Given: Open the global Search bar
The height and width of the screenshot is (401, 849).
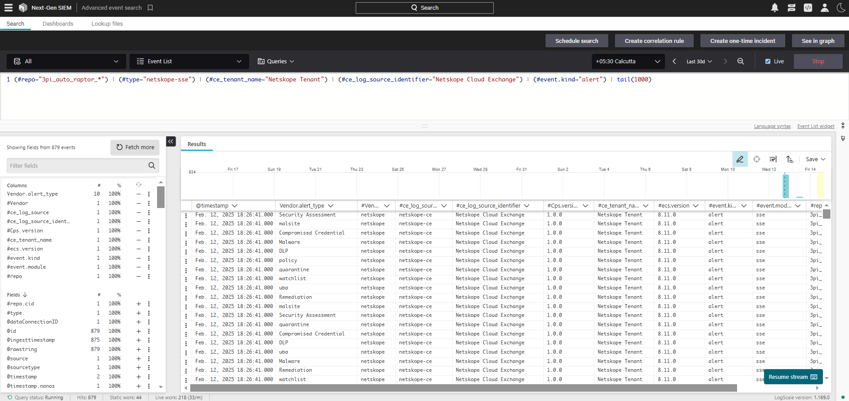Looking at the screenshot, I should pos(425,8).
